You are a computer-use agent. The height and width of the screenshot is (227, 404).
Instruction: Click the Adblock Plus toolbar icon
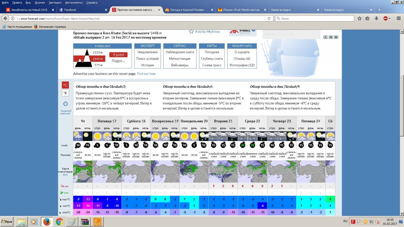[385, 18]
